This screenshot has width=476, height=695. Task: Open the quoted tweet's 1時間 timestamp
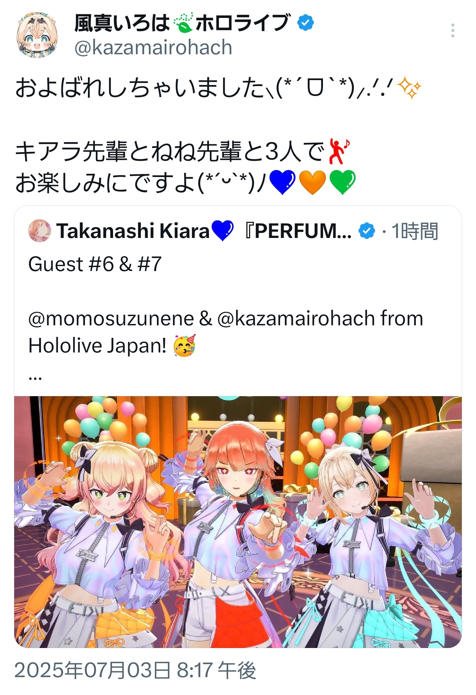tap(415, 231)
